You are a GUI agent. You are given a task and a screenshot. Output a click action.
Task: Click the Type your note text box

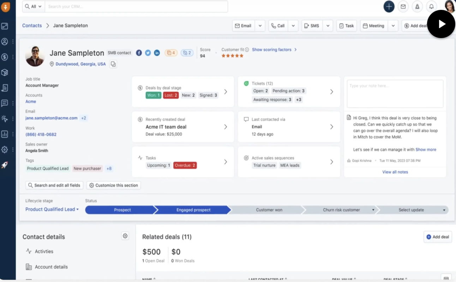pyautogui.click(x=395, y=94)
